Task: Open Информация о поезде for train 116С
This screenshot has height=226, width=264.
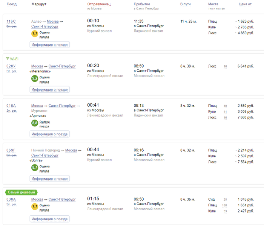Action: click(x=49, y=45)
